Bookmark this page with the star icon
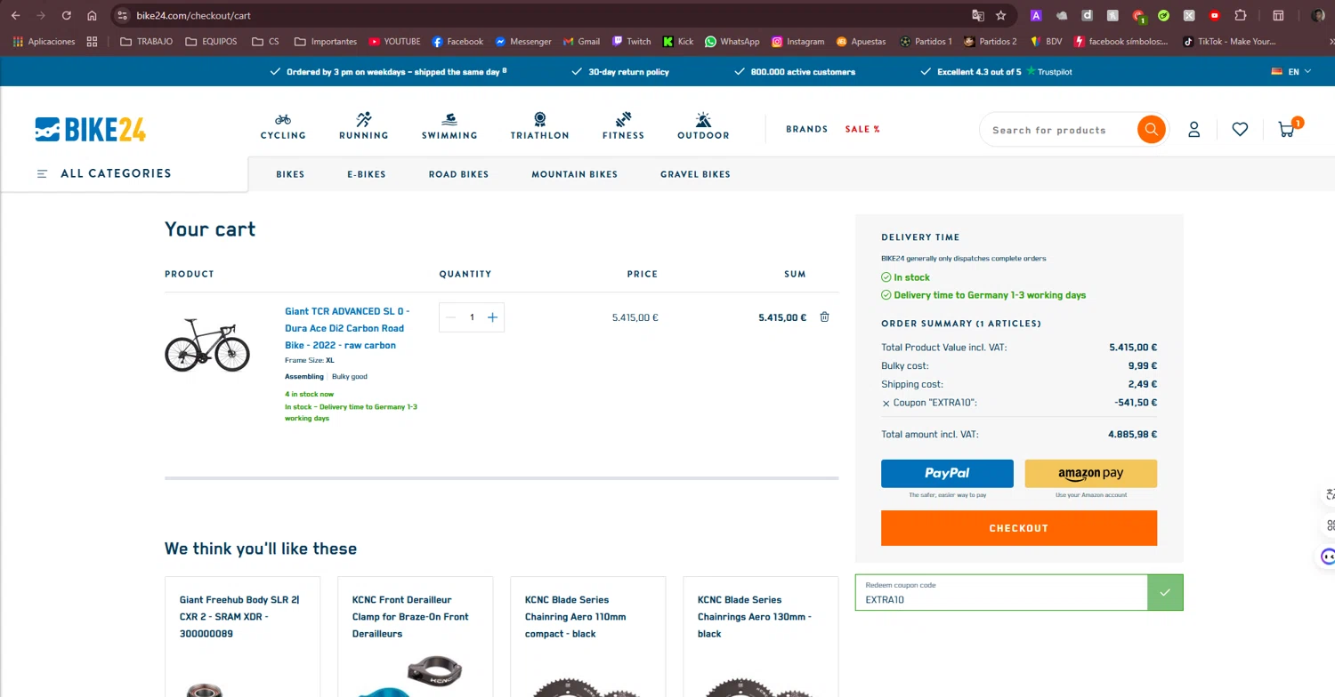 [1001, 15]
